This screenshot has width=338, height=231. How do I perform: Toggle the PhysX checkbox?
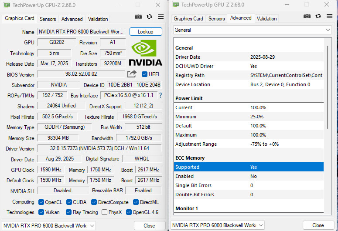click(104, 212)
